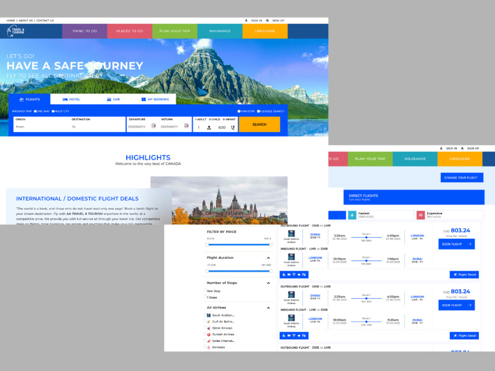495x371 pixels.
Task: Click the Sign In user icon on the results page
Action: point(441,148)
